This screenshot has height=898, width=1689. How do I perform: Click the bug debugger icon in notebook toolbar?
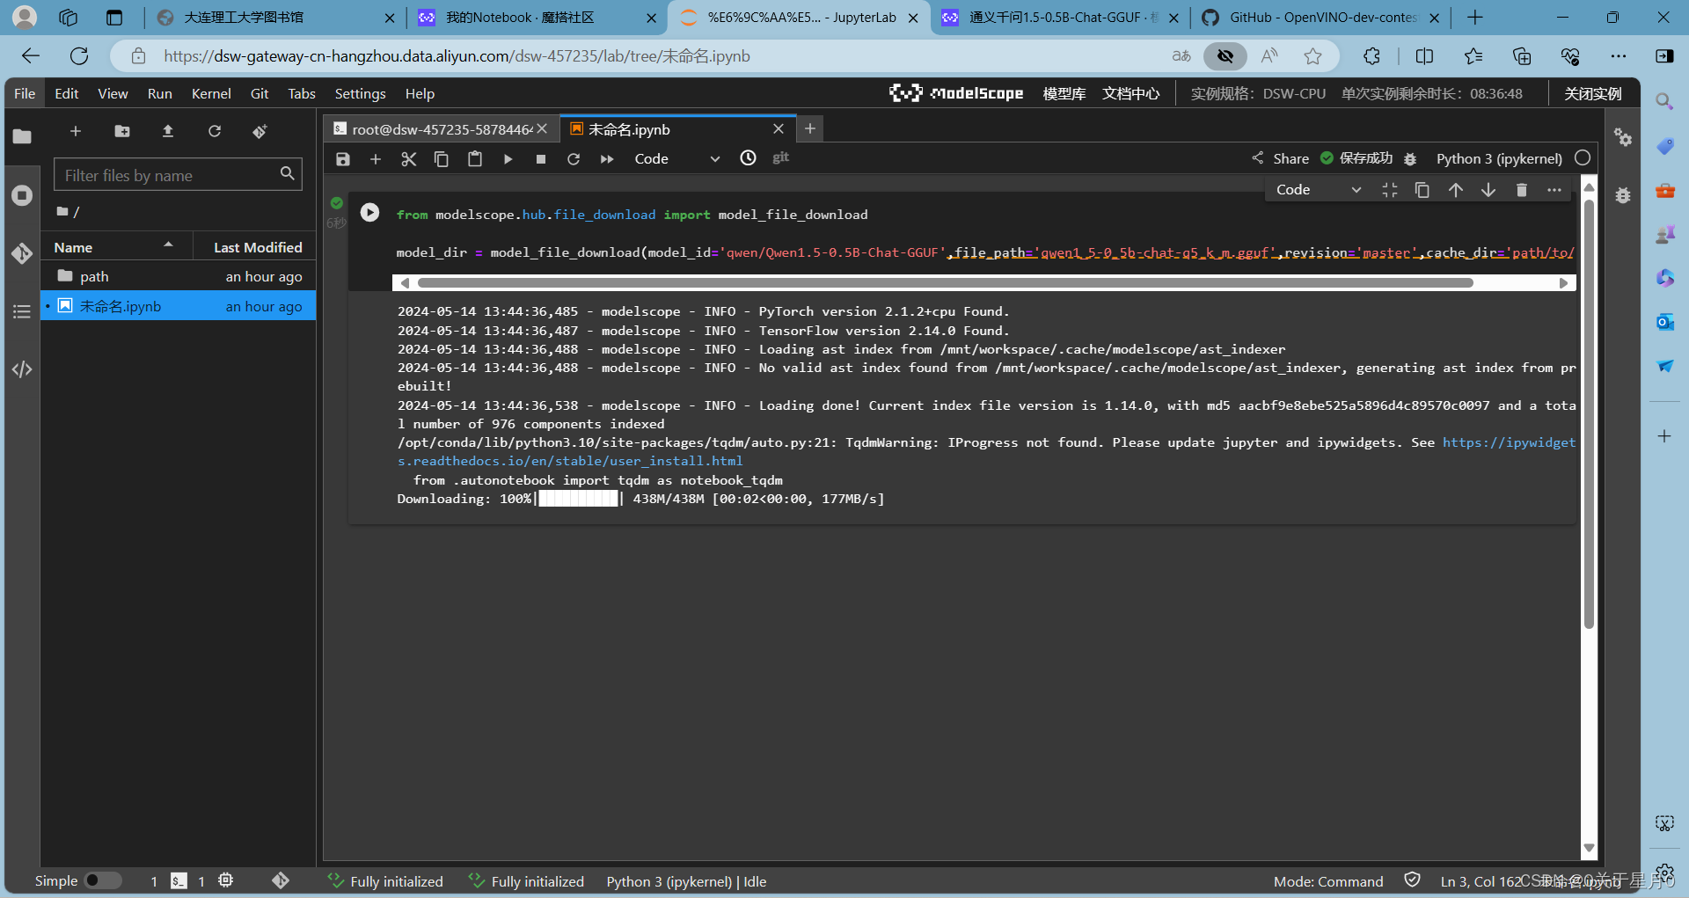click(1410, 159)
